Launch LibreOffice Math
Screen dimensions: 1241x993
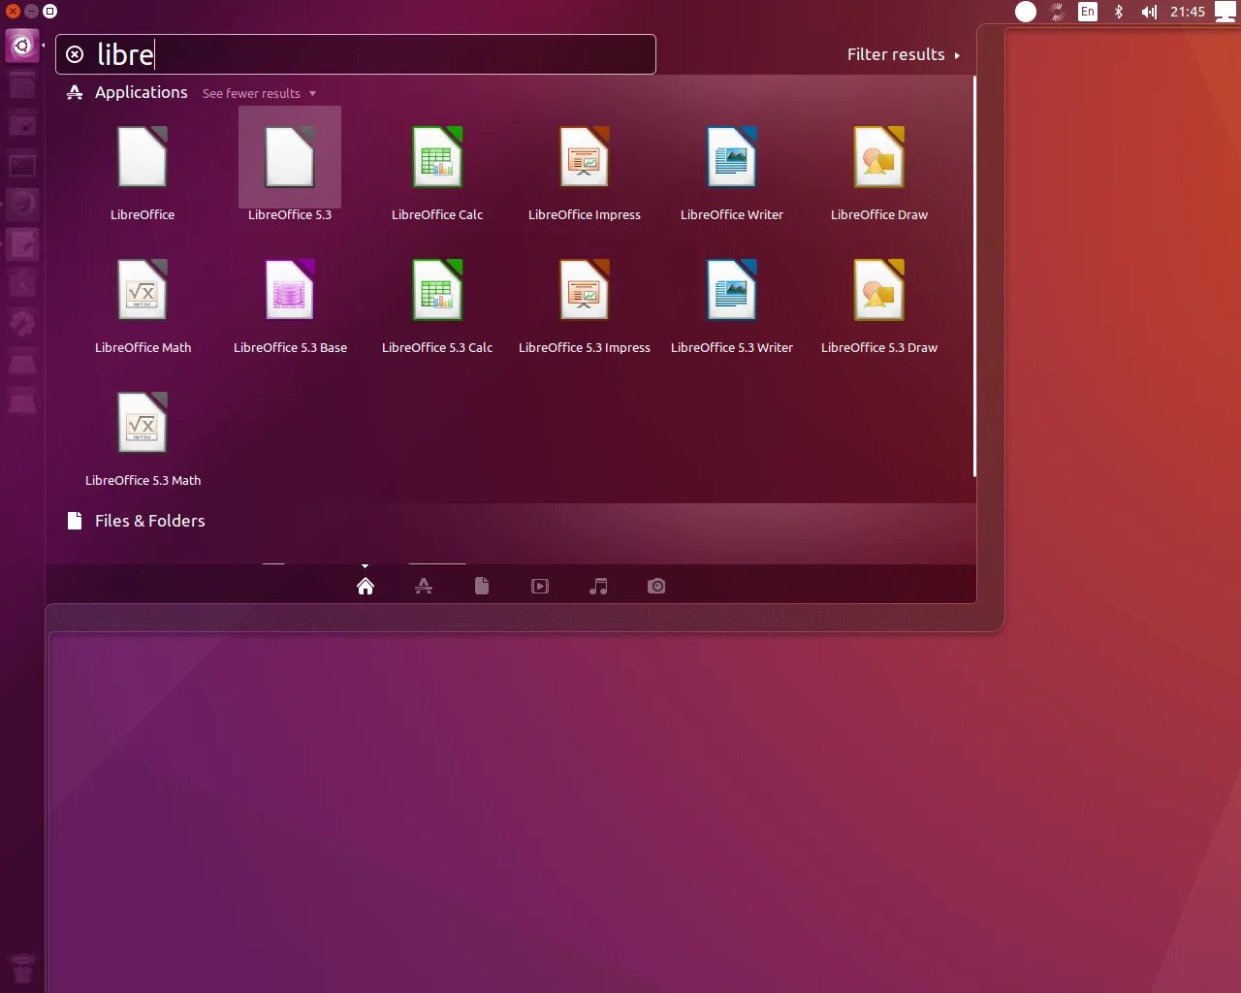coord(143,290)
